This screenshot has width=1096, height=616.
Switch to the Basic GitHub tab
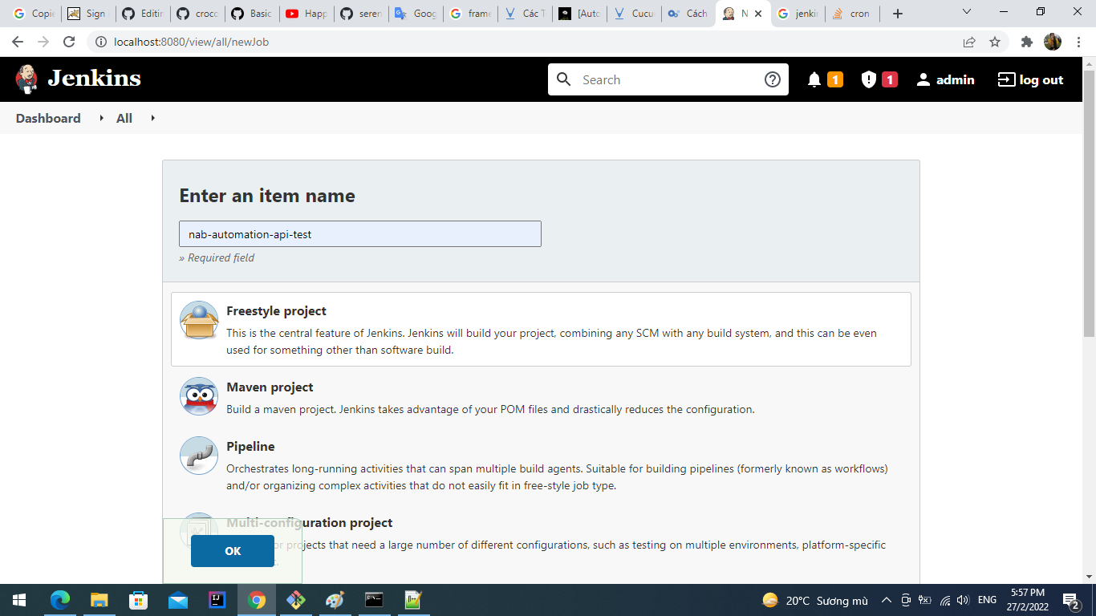pos(252,14)
